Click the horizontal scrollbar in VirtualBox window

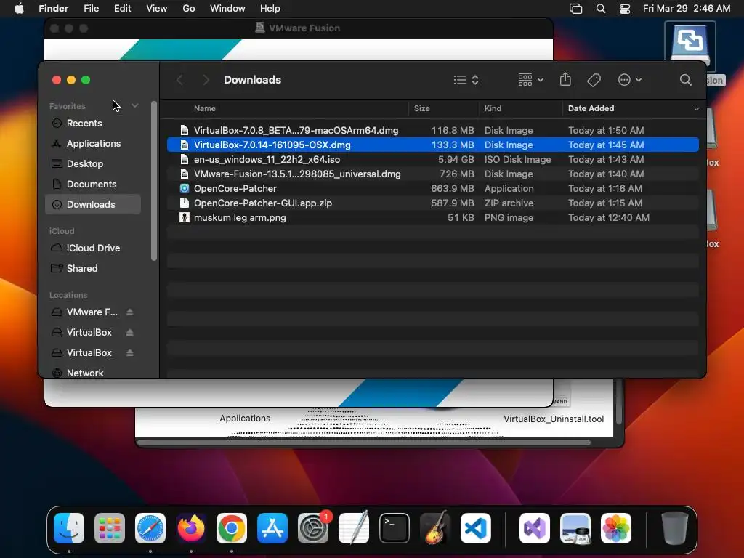[x=364, y=442]
